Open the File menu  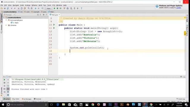click(x=2, y=5)
